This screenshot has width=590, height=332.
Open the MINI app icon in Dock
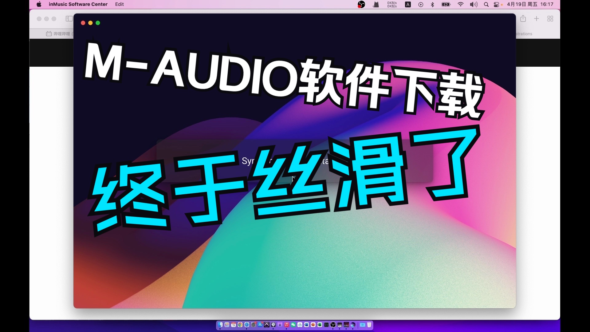tap(346, 325)
